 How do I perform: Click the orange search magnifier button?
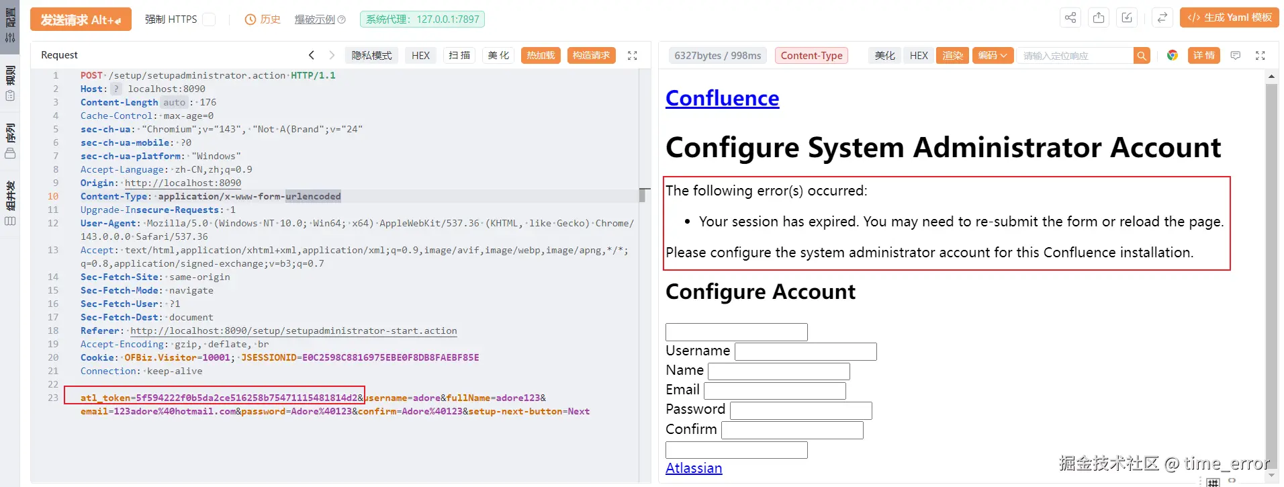1142,56
